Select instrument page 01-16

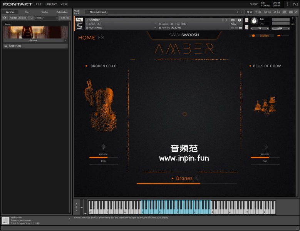[x=249, y=12]
